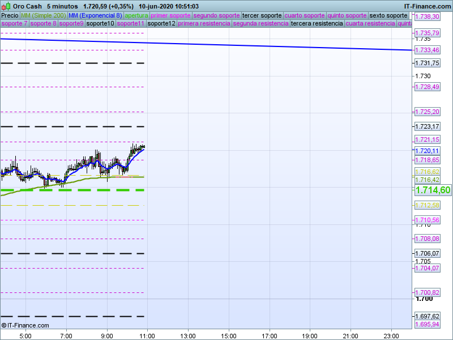453x340 pixels.
Task: Click the 5 minutos timeframe label
Action: click(x=62, y=6)
